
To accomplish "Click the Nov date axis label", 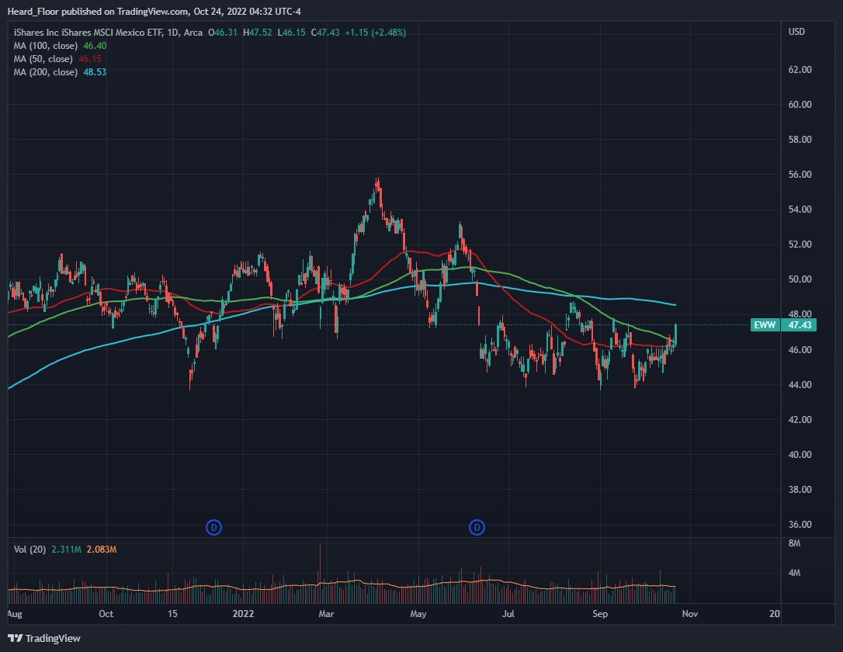I will [690, 613].
